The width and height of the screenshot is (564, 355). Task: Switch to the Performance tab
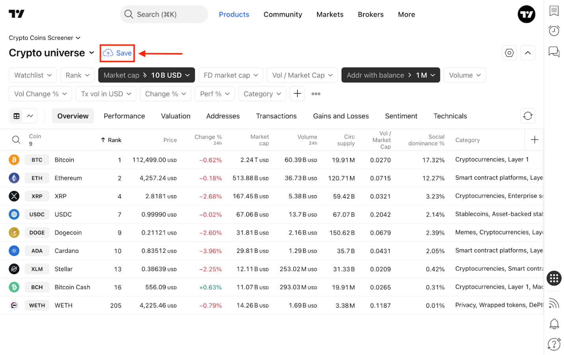coord(124,116)
